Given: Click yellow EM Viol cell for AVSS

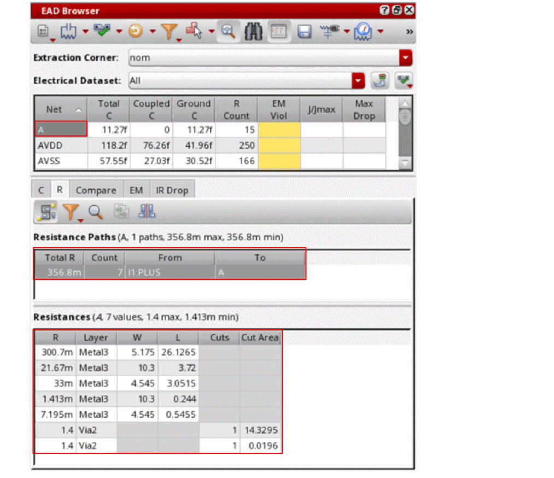Looking at the screenshot, I should (279, 161).
